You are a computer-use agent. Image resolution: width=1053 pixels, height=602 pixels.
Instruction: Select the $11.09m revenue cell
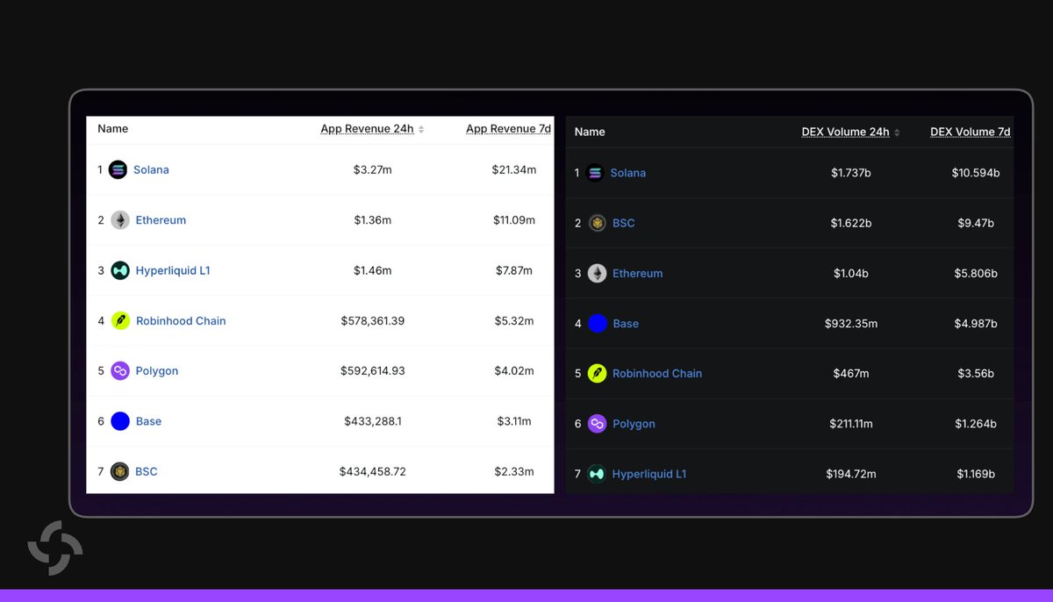tap(513, 220)
